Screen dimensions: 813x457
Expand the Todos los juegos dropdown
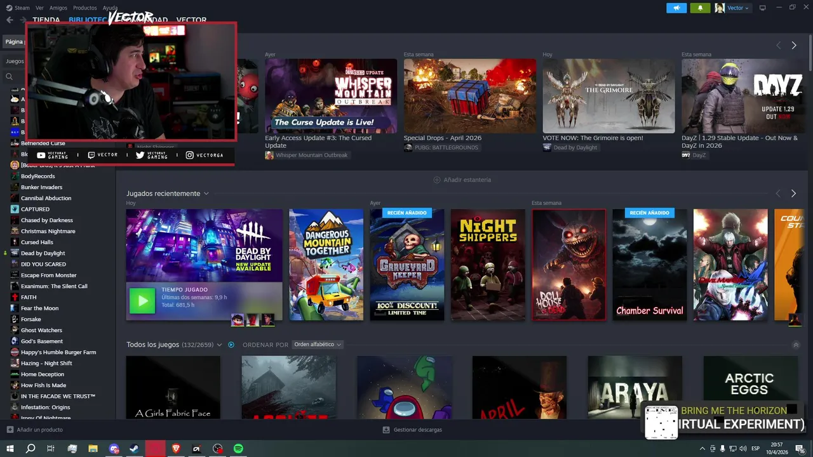(x=219, y=345)
